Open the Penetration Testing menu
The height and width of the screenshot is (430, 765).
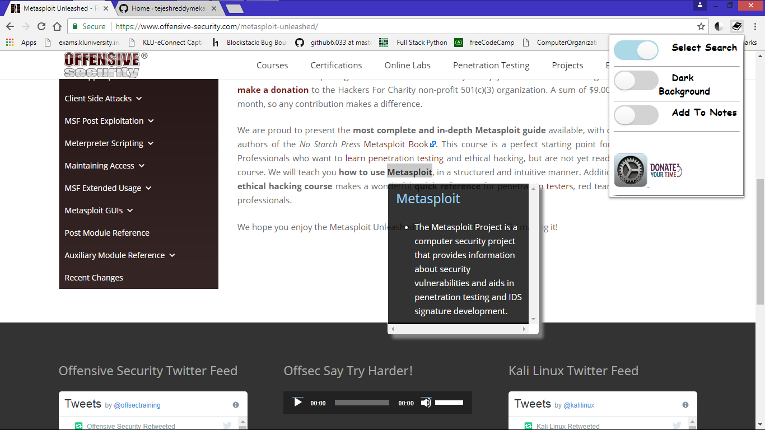pyautogui.click(x=491, y=65)
